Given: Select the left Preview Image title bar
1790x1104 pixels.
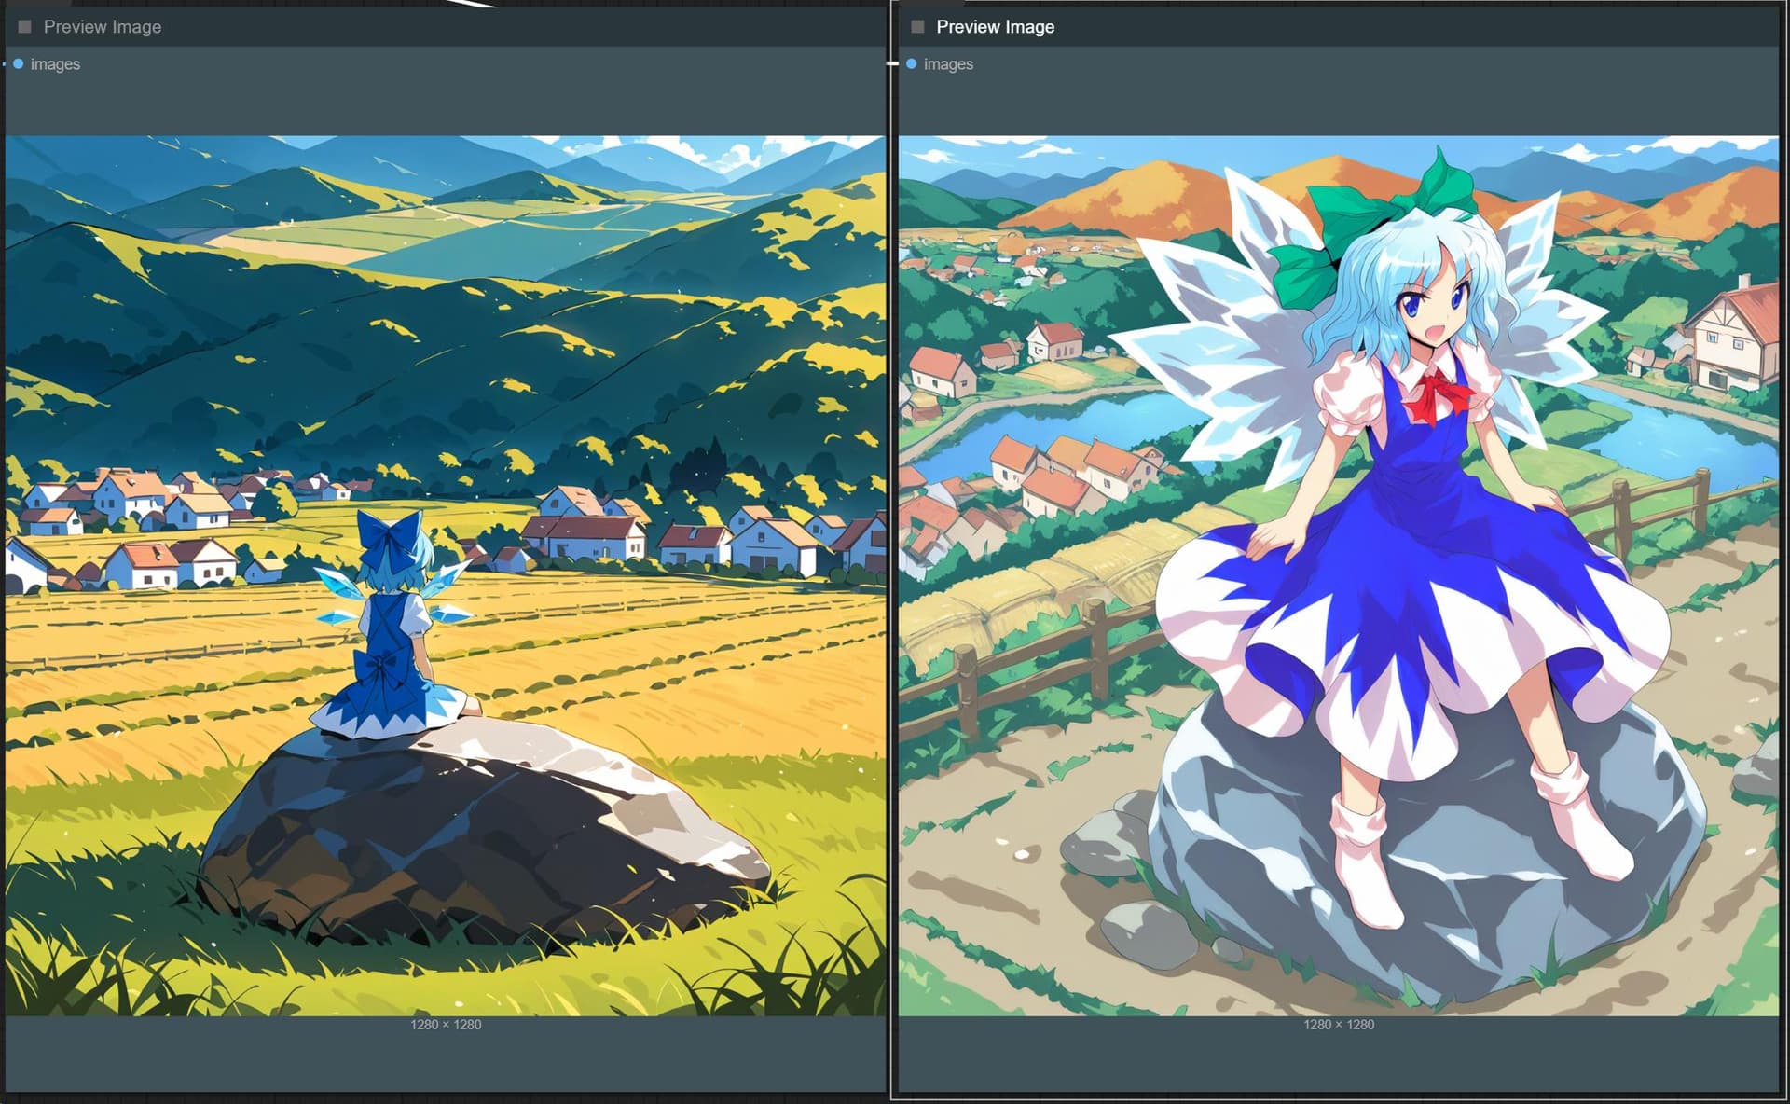Looking at the screenshot, I should 446,27.
